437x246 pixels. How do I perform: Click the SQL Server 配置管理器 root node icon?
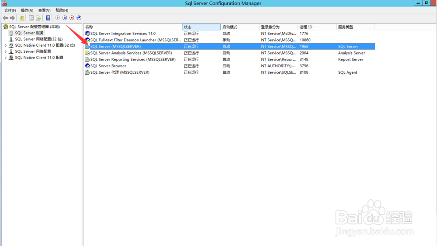click(x=5, y=27)
